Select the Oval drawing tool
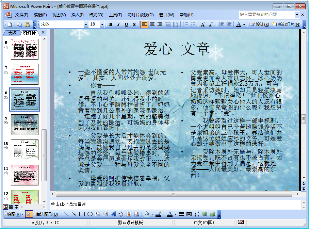This screenshot has width=309, height=229. [90, 214]
